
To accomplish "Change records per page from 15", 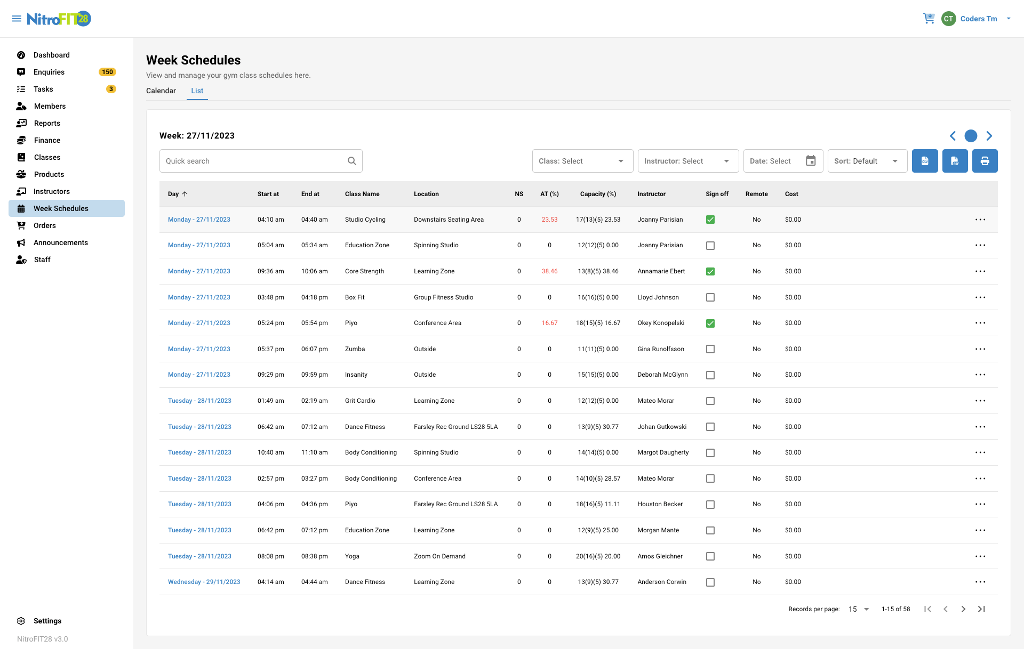I will click(x=858, y=609).
